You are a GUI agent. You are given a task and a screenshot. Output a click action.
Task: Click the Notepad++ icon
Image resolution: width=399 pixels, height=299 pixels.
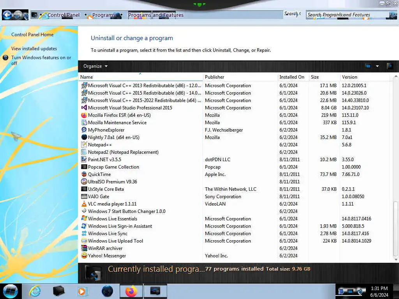[84, 144]
